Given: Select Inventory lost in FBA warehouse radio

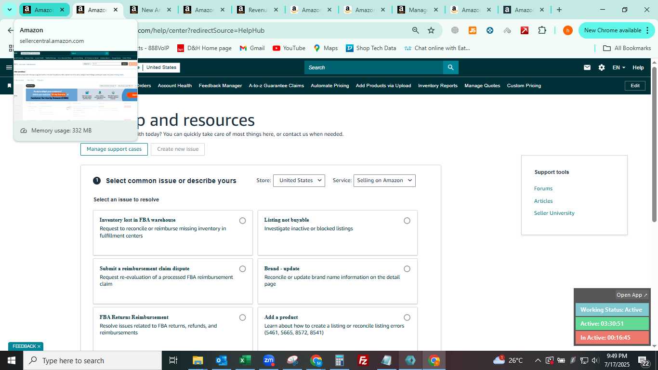Looking at the screenshot, I should coord(242,221).
